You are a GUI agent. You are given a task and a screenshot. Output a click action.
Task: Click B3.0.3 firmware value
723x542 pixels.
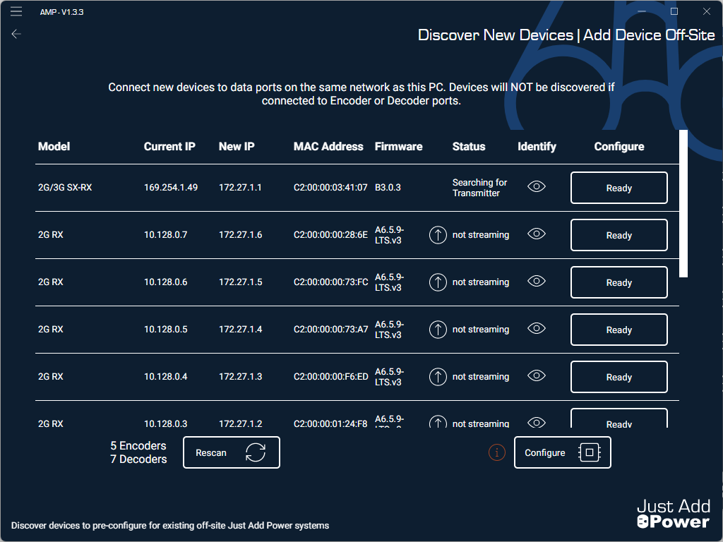coord(388,188)
